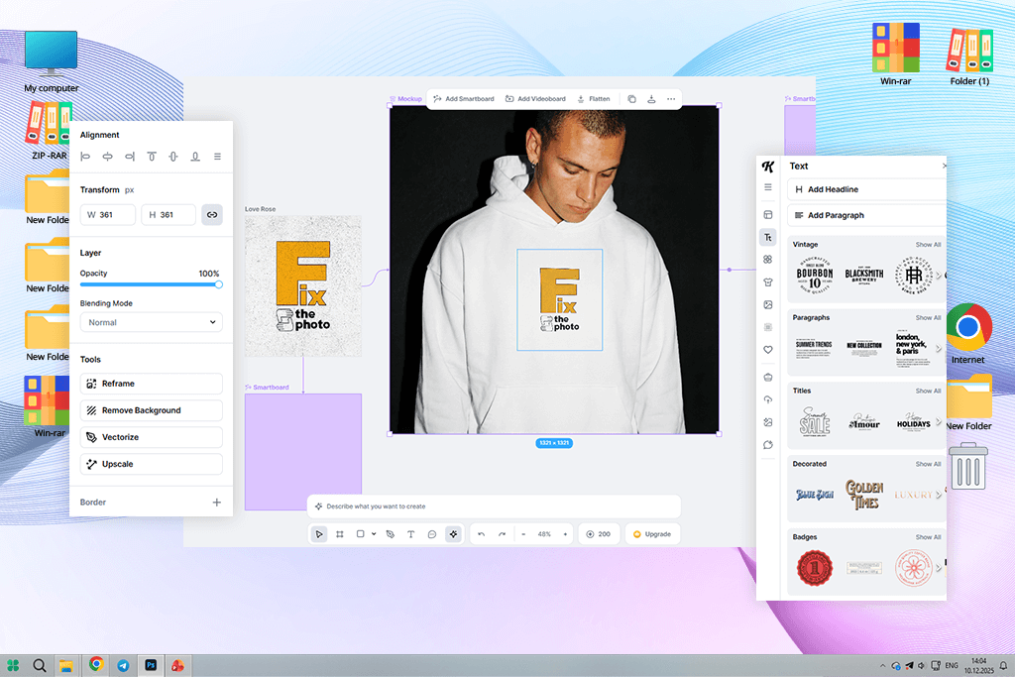Click the Vectorize tool button

151,437
